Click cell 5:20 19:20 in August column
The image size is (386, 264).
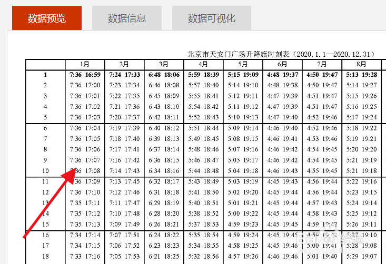pos(361,149)
